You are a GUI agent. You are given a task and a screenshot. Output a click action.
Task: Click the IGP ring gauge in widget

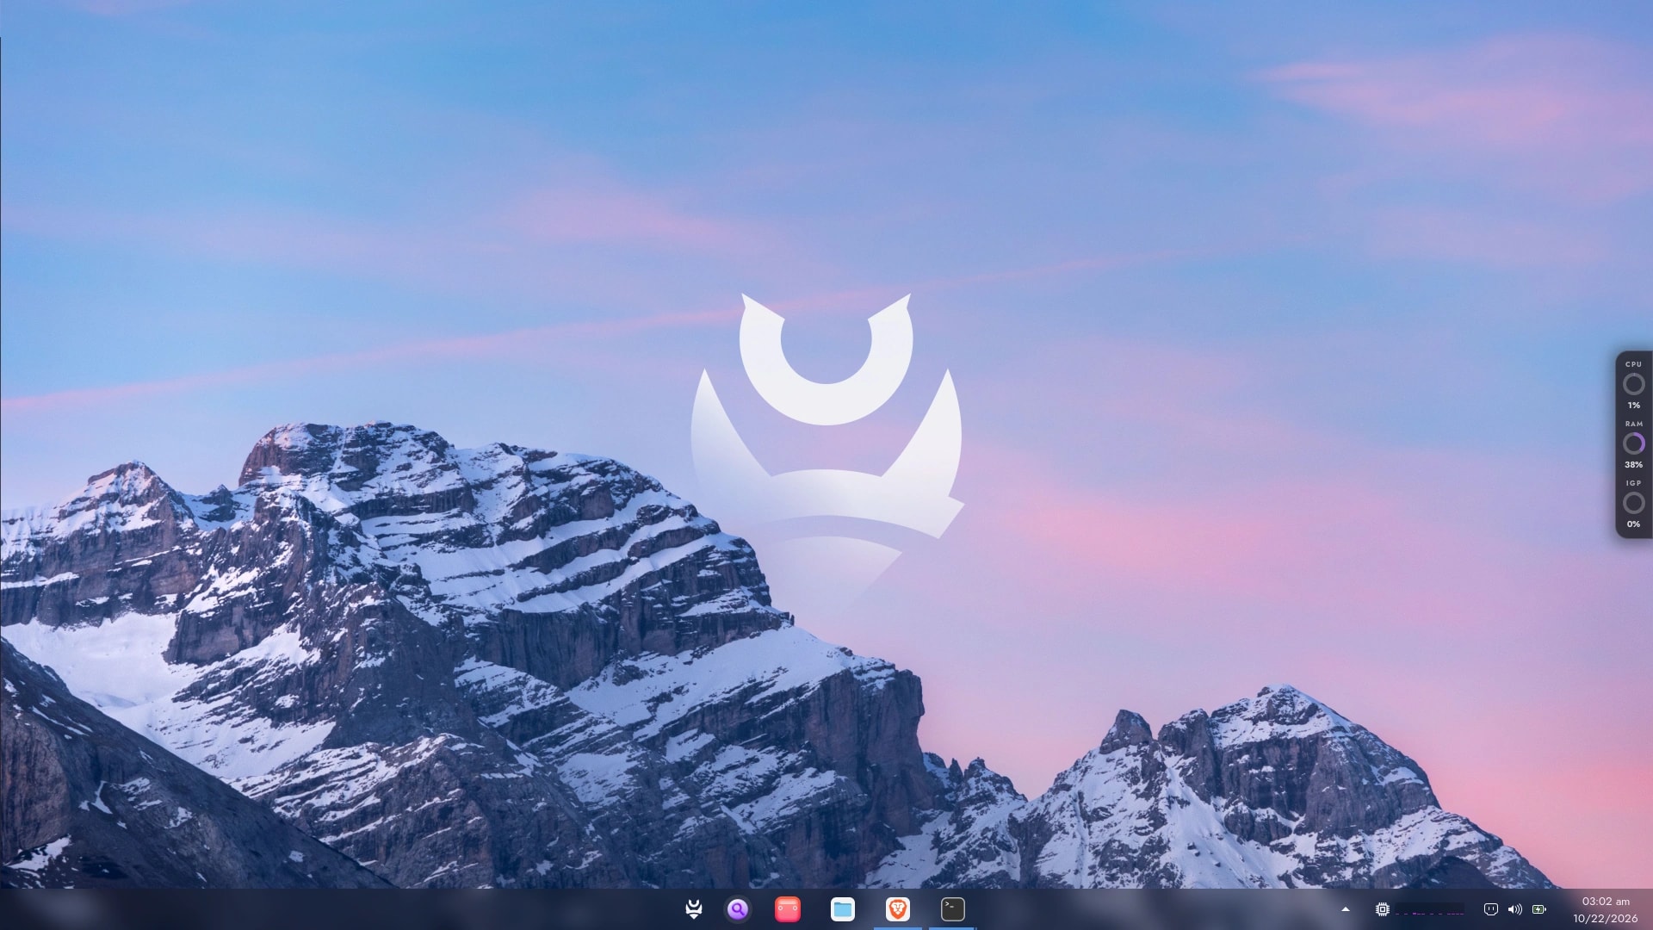[1634, 503]
